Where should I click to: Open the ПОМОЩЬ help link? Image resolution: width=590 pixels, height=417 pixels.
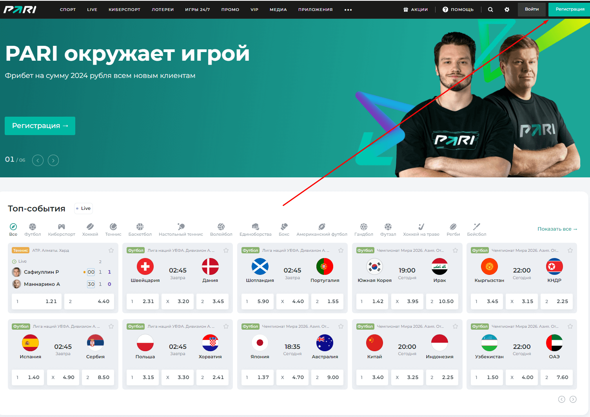(x=458, y=9)
